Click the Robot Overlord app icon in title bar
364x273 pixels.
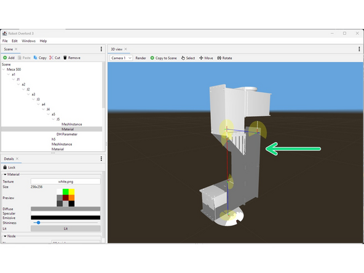coord(5,33)
